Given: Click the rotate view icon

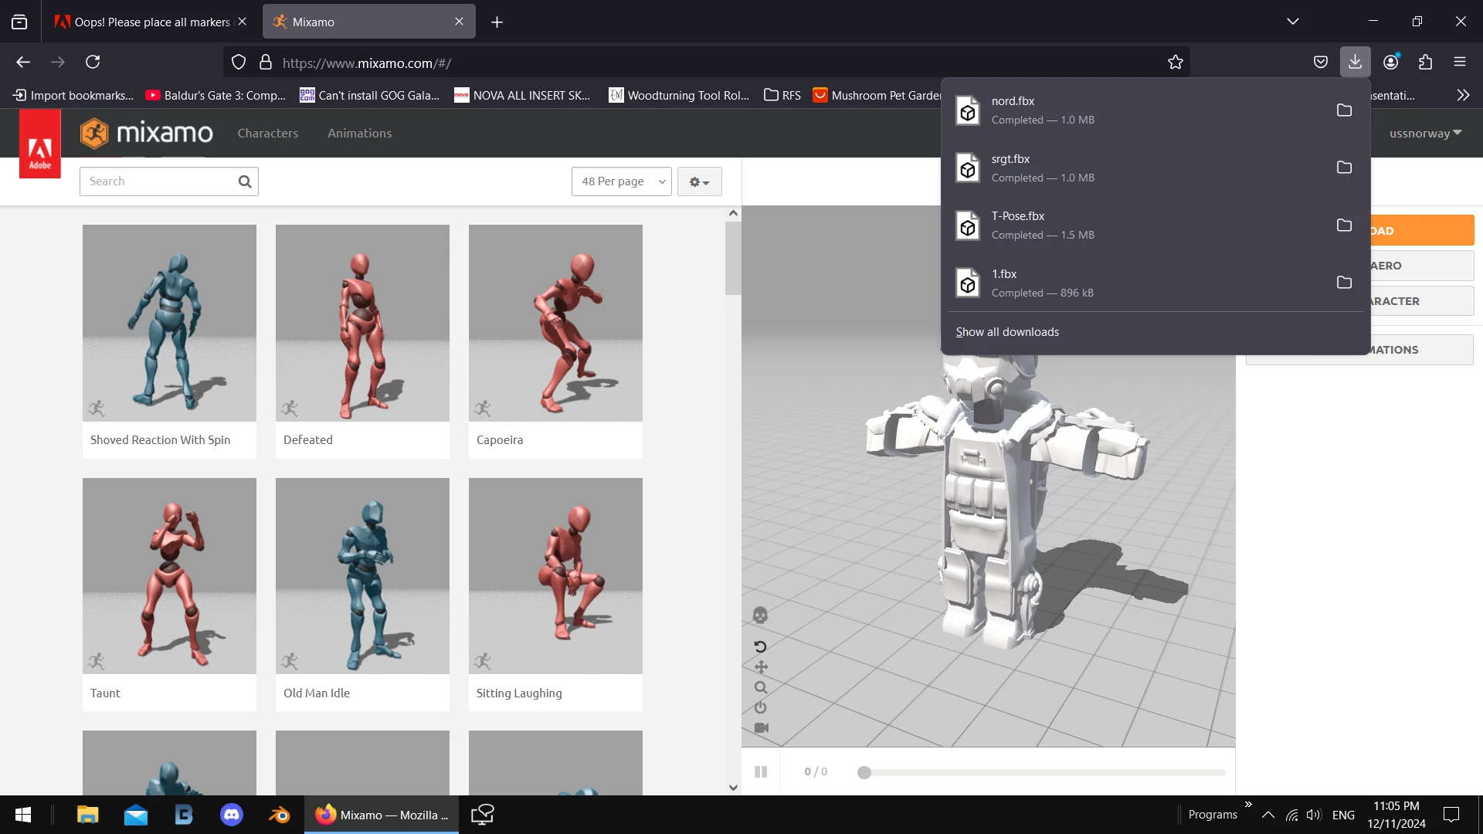Looking at the screenshot, I should (x=760, y=646).
